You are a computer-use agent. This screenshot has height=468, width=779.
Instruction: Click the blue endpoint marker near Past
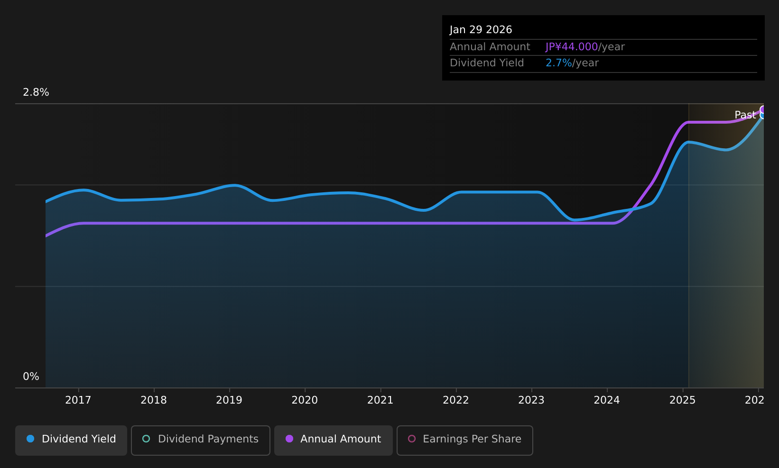tap(763, 116)
